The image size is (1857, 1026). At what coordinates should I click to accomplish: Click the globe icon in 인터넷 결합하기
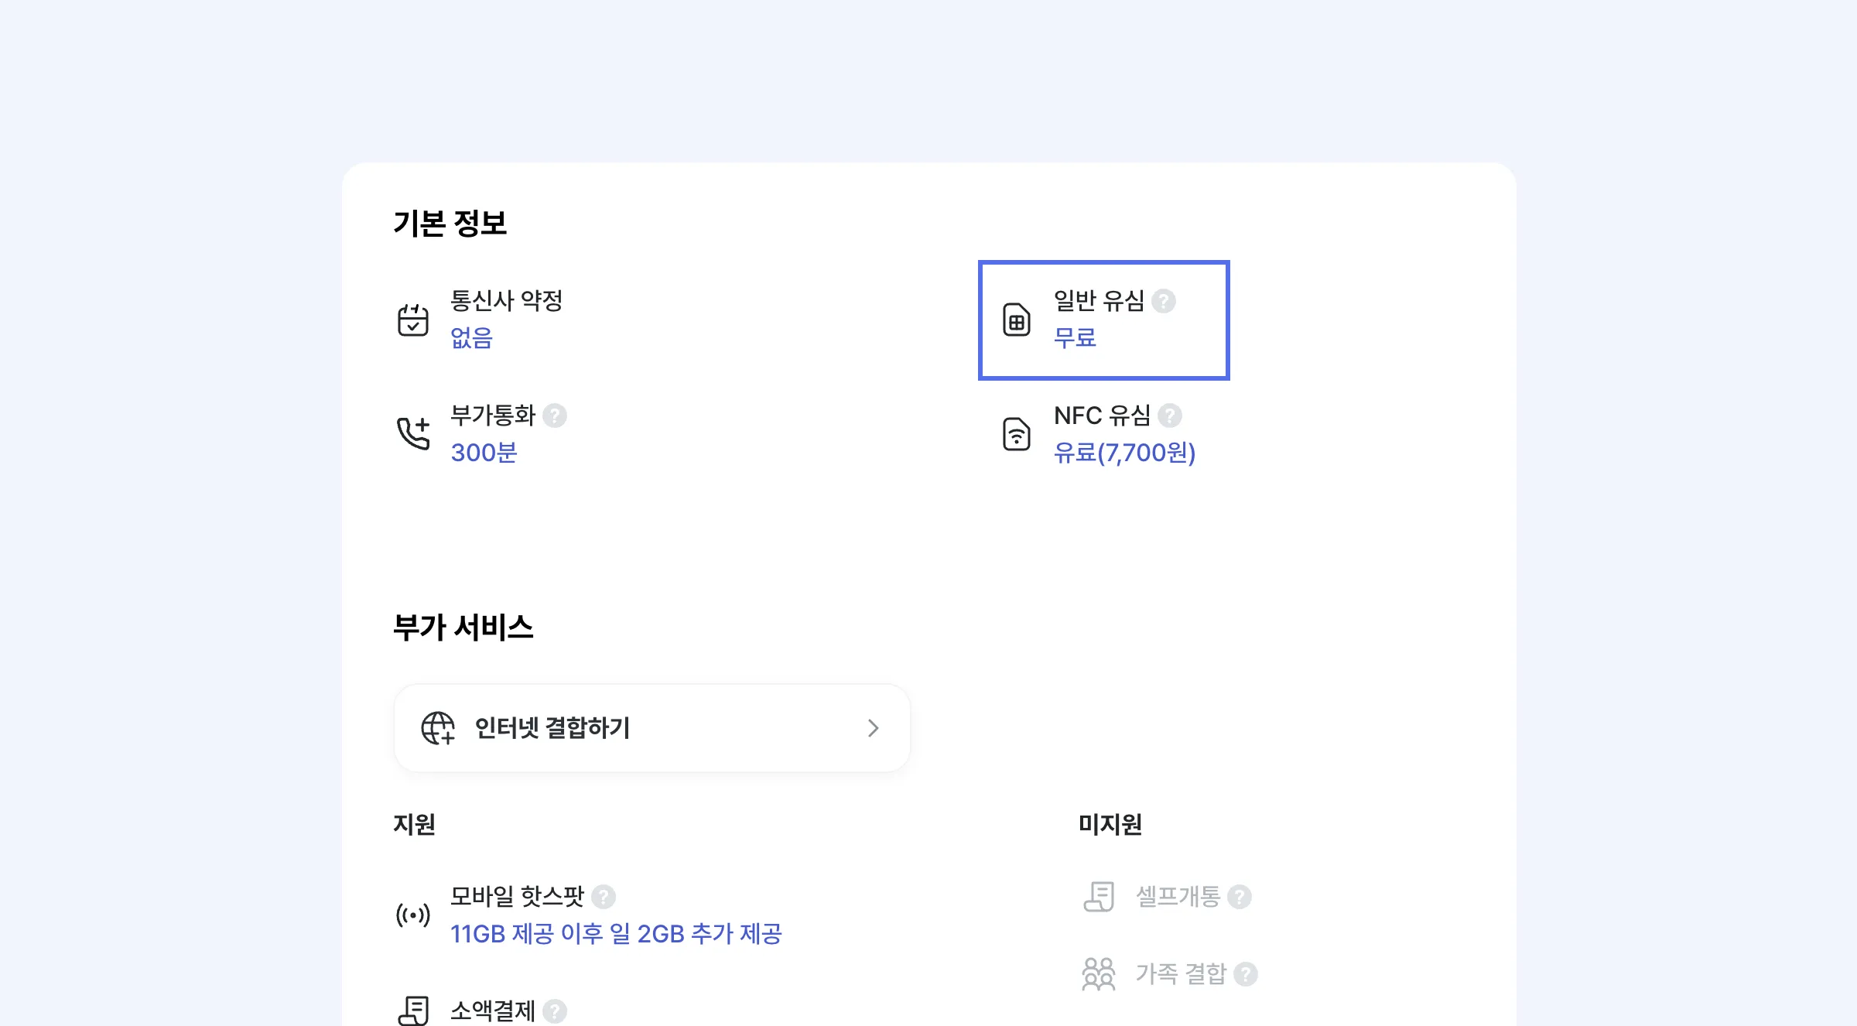pos(438,728)
